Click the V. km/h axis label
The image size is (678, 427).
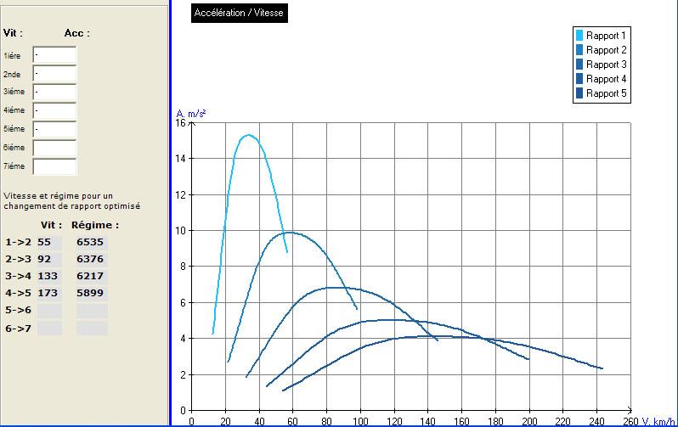click(658, 421)
